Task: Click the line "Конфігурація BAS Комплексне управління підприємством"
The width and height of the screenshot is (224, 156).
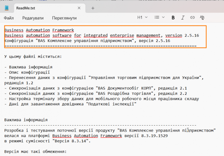Action: (x=87, y=41)
